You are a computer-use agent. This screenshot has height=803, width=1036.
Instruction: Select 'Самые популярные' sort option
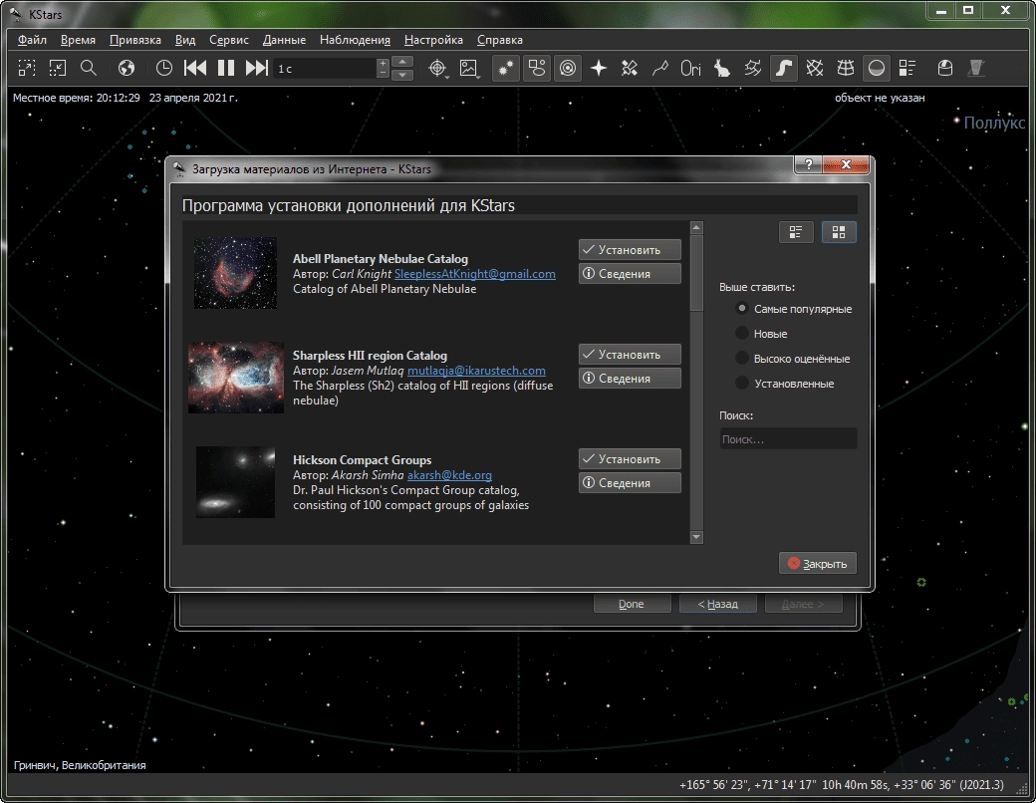point(794,309)
